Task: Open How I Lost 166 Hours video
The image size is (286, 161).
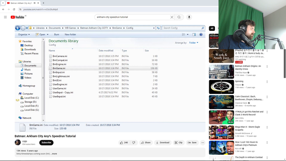Action: (x=221, y=148)
